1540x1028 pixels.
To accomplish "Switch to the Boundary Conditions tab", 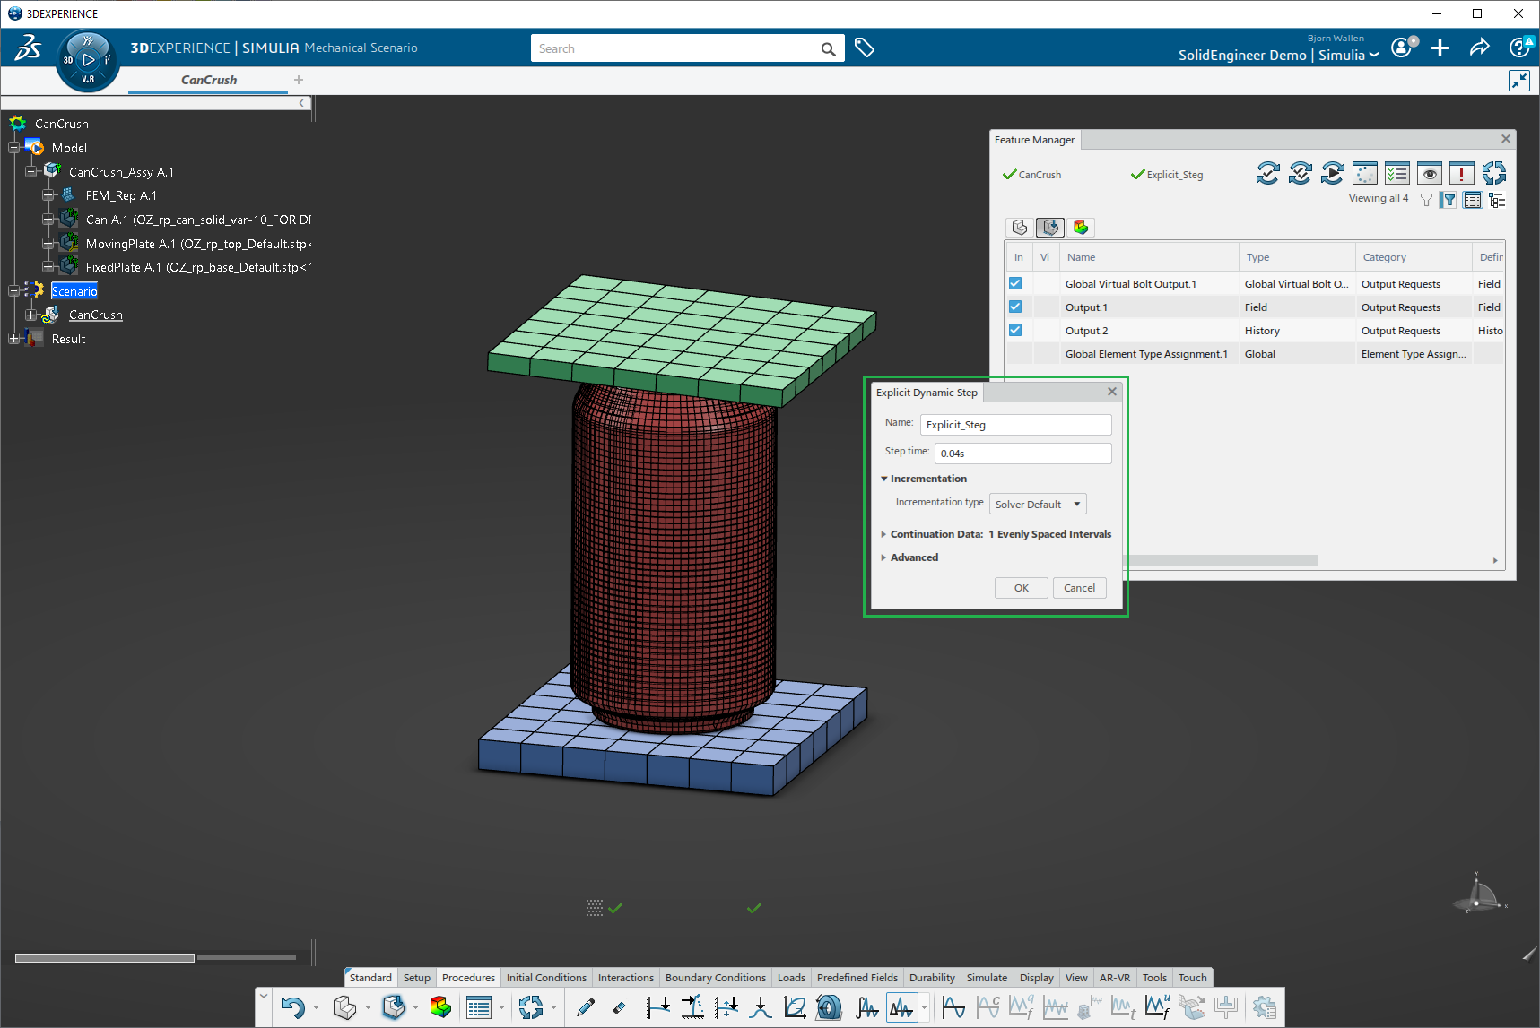I will [x=715, y=978].
